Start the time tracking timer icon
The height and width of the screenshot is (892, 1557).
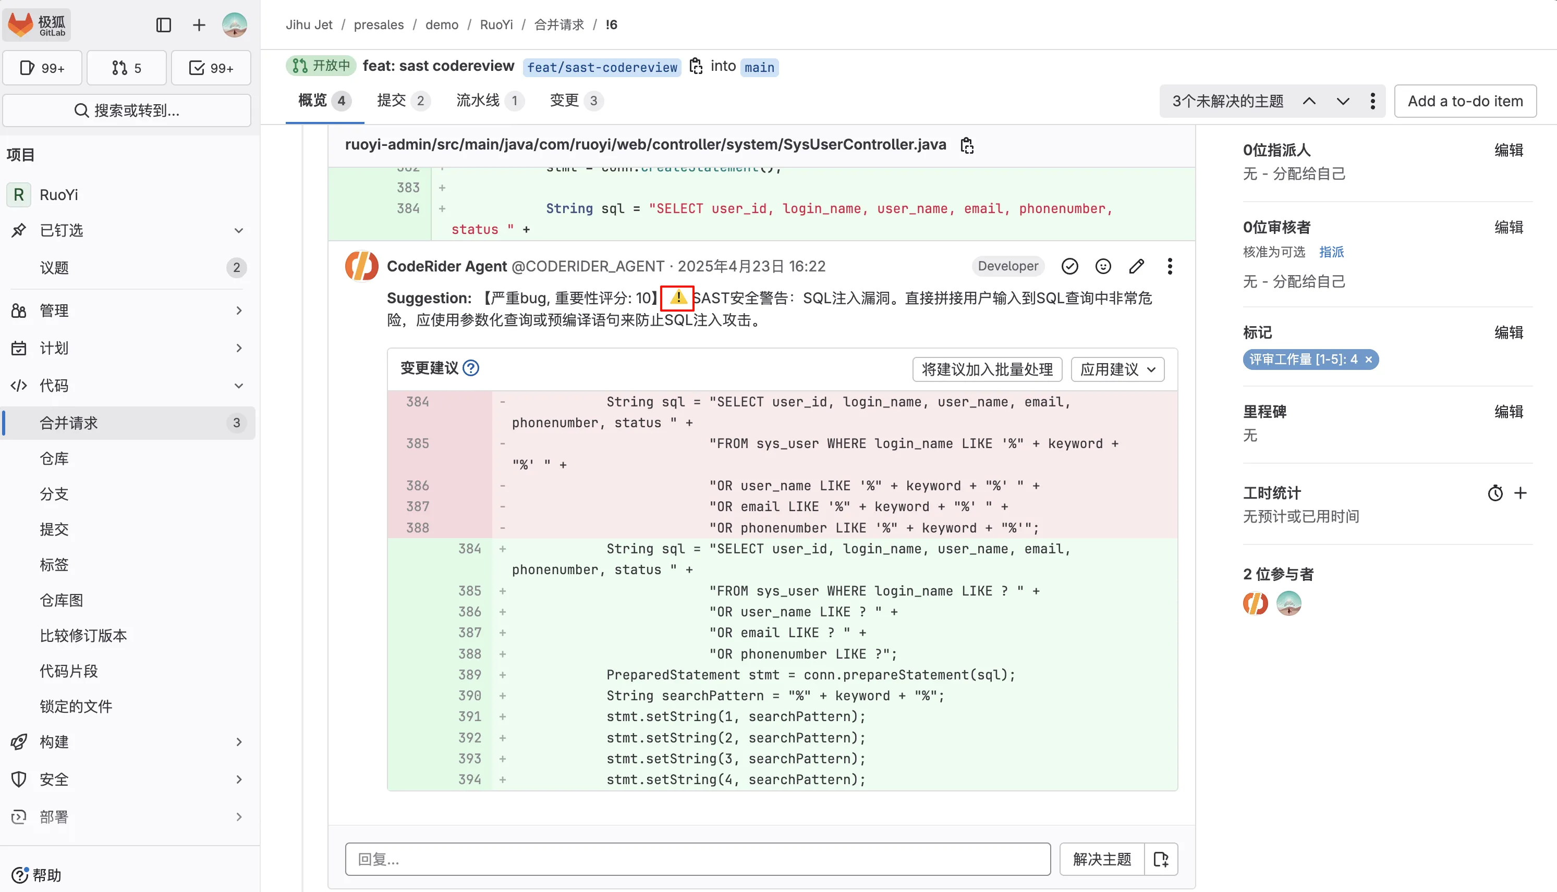tap(1495, 493)
